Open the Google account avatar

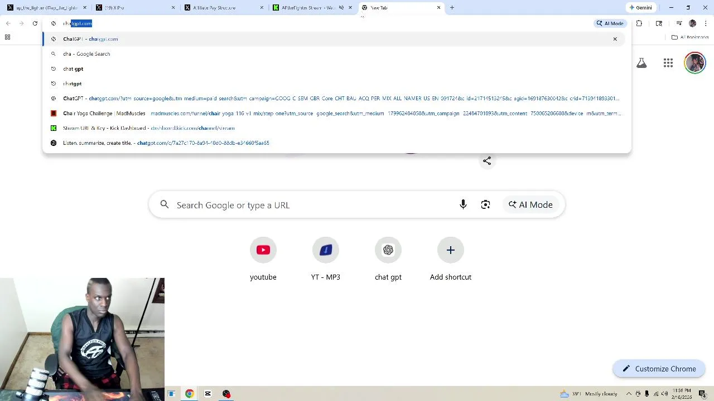695,63
